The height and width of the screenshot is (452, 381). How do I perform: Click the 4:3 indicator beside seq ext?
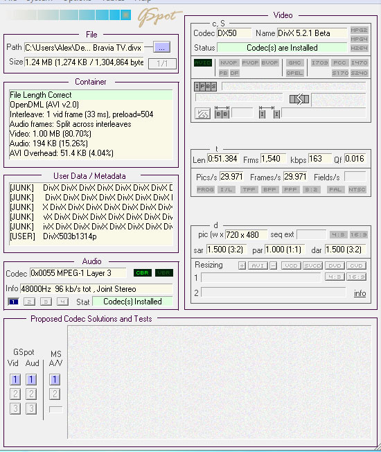(338, 234)
